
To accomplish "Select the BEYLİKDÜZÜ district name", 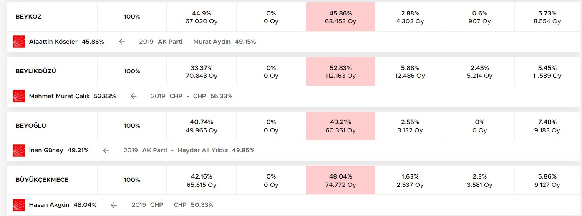I will [36, 71].
